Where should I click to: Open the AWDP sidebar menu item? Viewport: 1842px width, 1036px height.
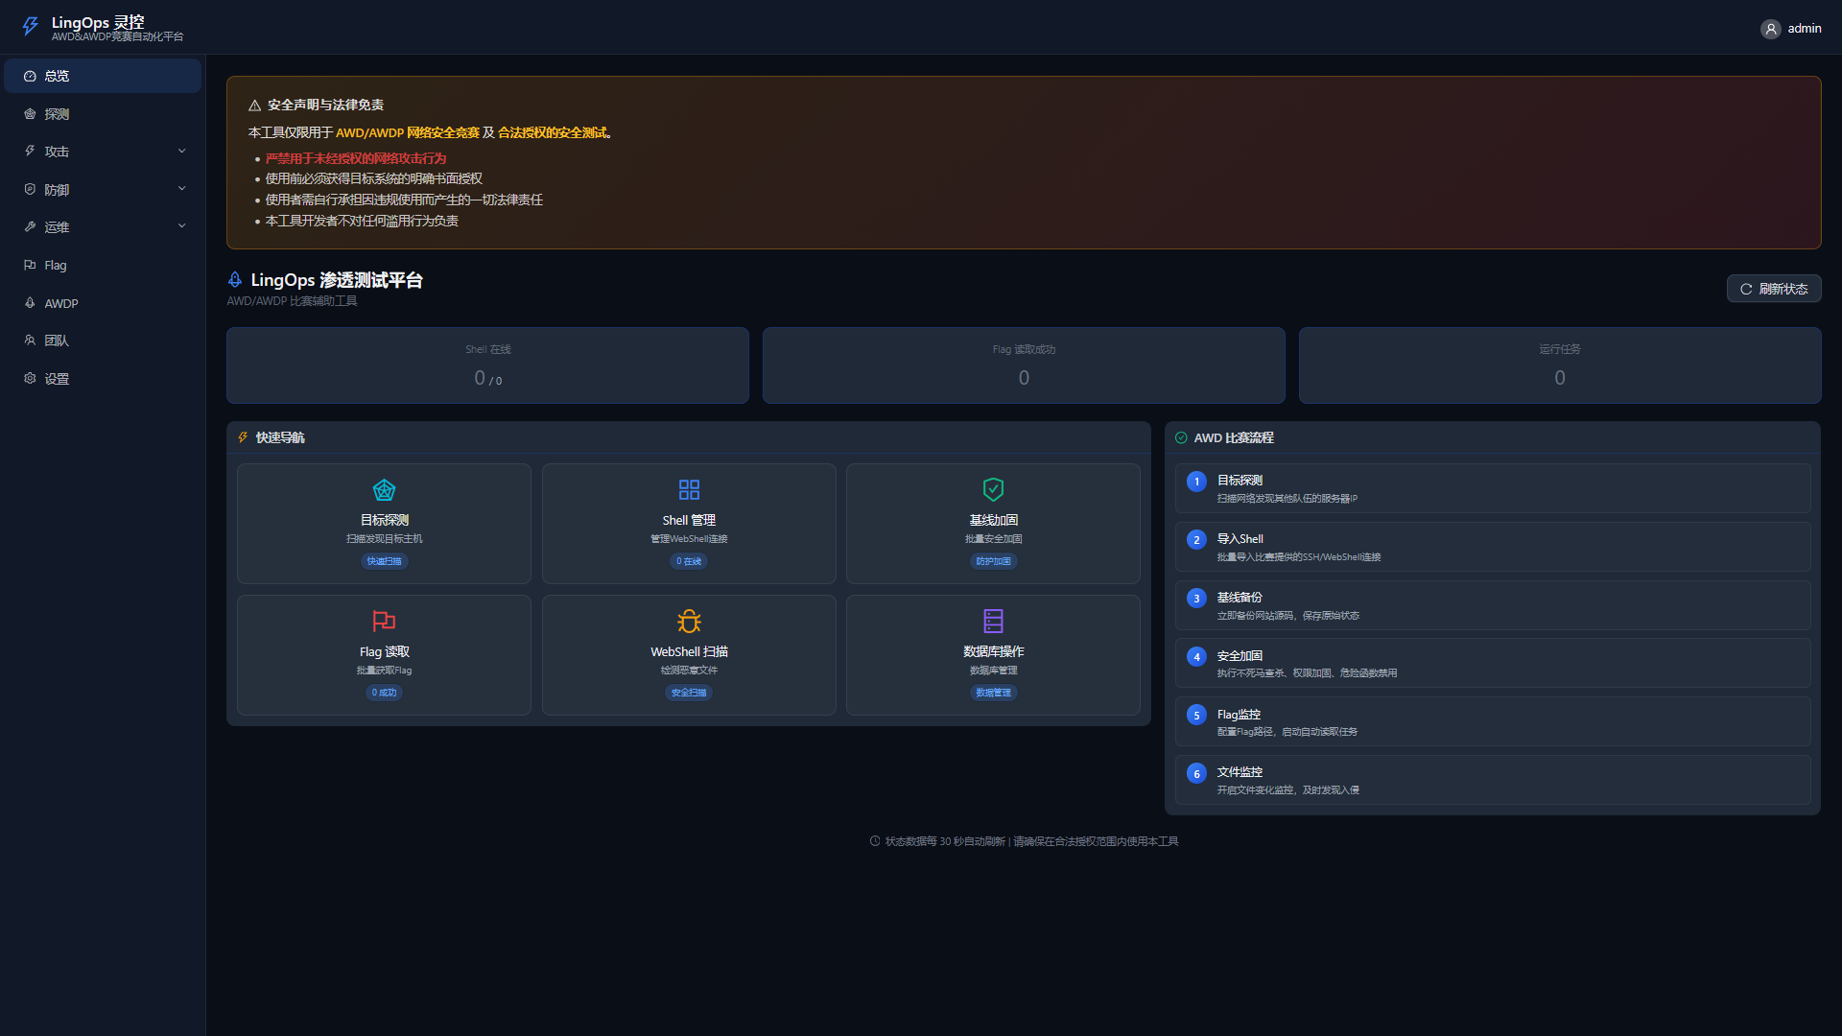[60, 303]
